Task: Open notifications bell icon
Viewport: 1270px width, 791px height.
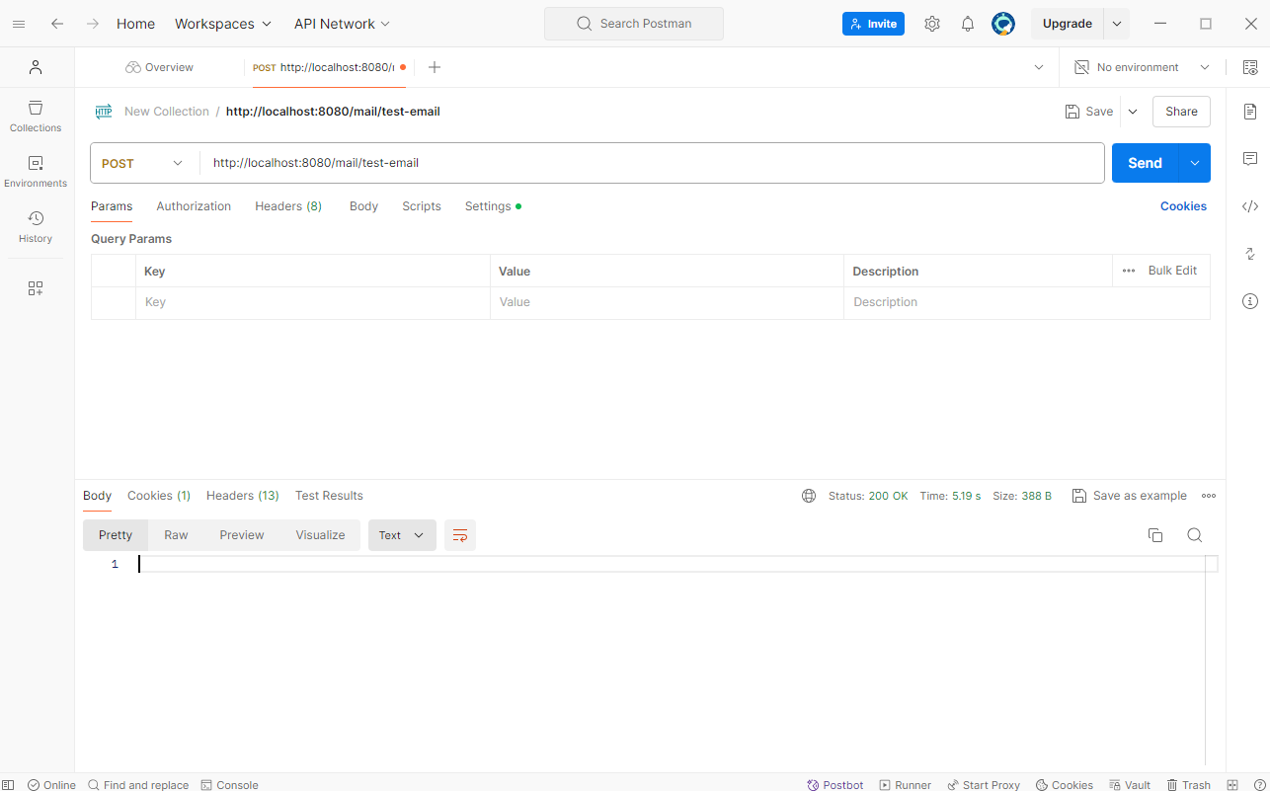Action: click(968, 24)
